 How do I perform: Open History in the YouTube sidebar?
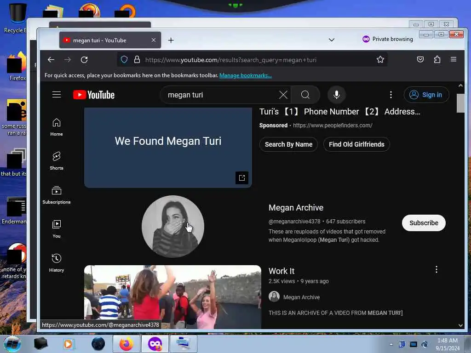57,263
